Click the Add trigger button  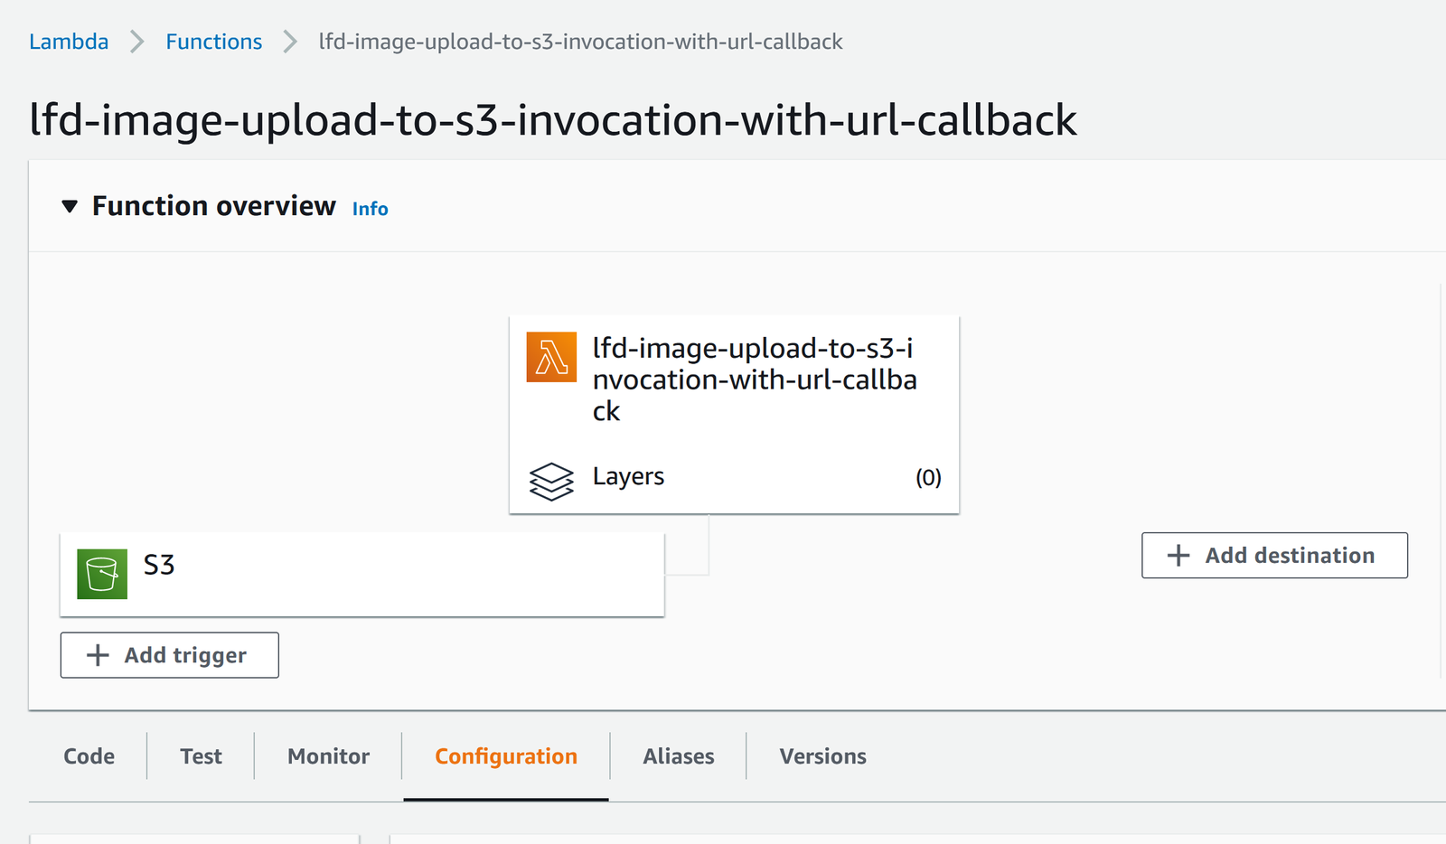(170, 655)
